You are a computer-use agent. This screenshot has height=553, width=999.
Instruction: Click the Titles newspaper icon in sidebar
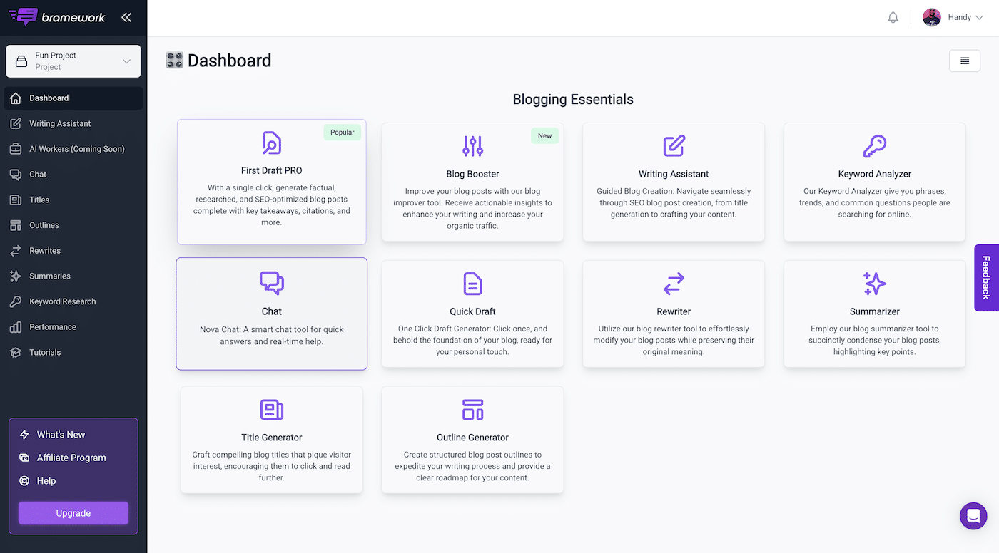pyautogui.click(x=16, y=200)
